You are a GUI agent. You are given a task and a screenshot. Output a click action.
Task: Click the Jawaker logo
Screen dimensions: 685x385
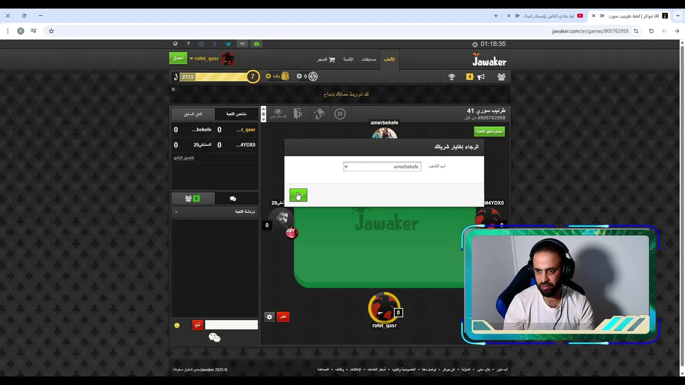tap(489, 59)
